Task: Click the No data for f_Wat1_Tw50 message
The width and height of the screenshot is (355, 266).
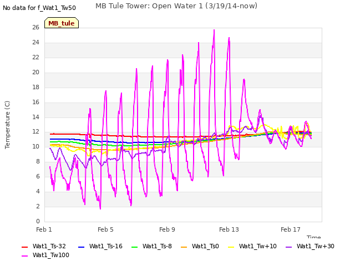Action: [39, 8]
